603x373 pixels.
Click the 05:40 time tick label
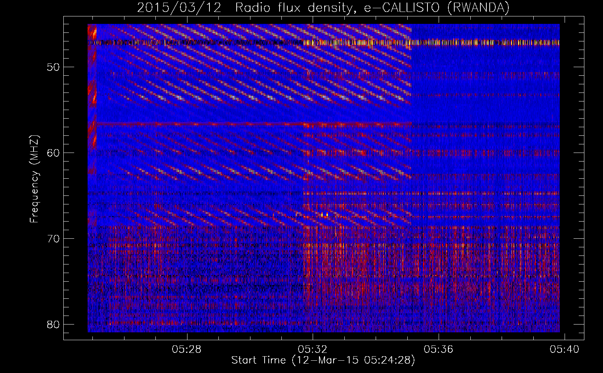[x=565, y=350]
